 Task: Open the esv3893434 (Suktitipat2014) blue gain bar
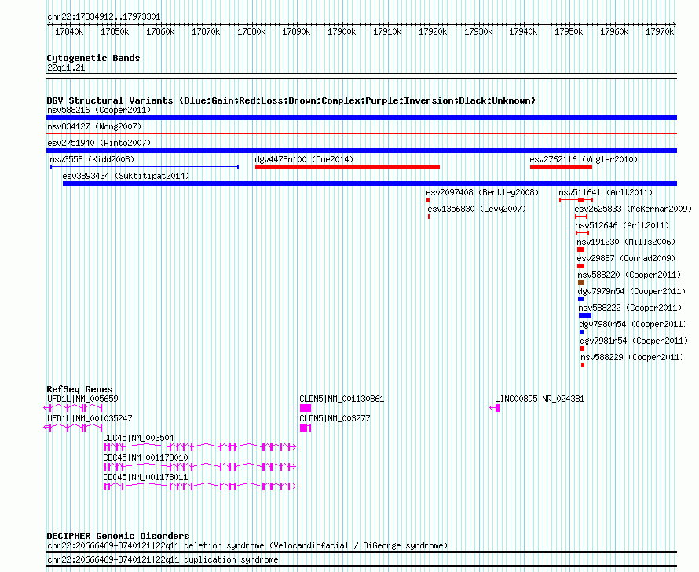[x=369, y=184]
